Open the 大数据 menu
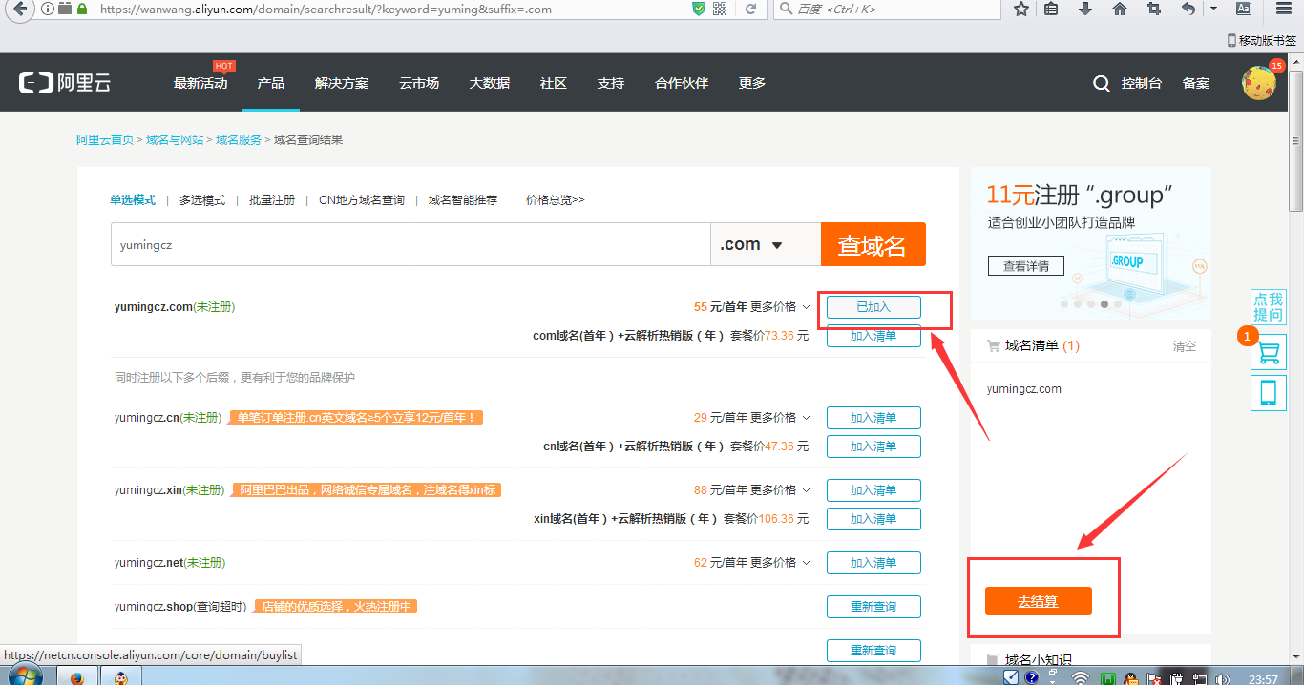 (490, 83)
